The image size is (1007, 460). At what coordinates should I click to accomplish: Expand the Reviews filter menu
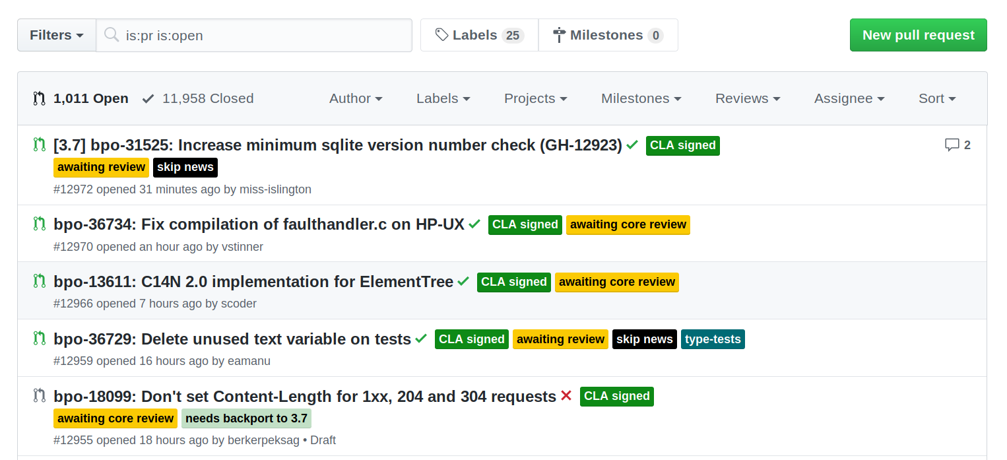click(x=748, y=98)
